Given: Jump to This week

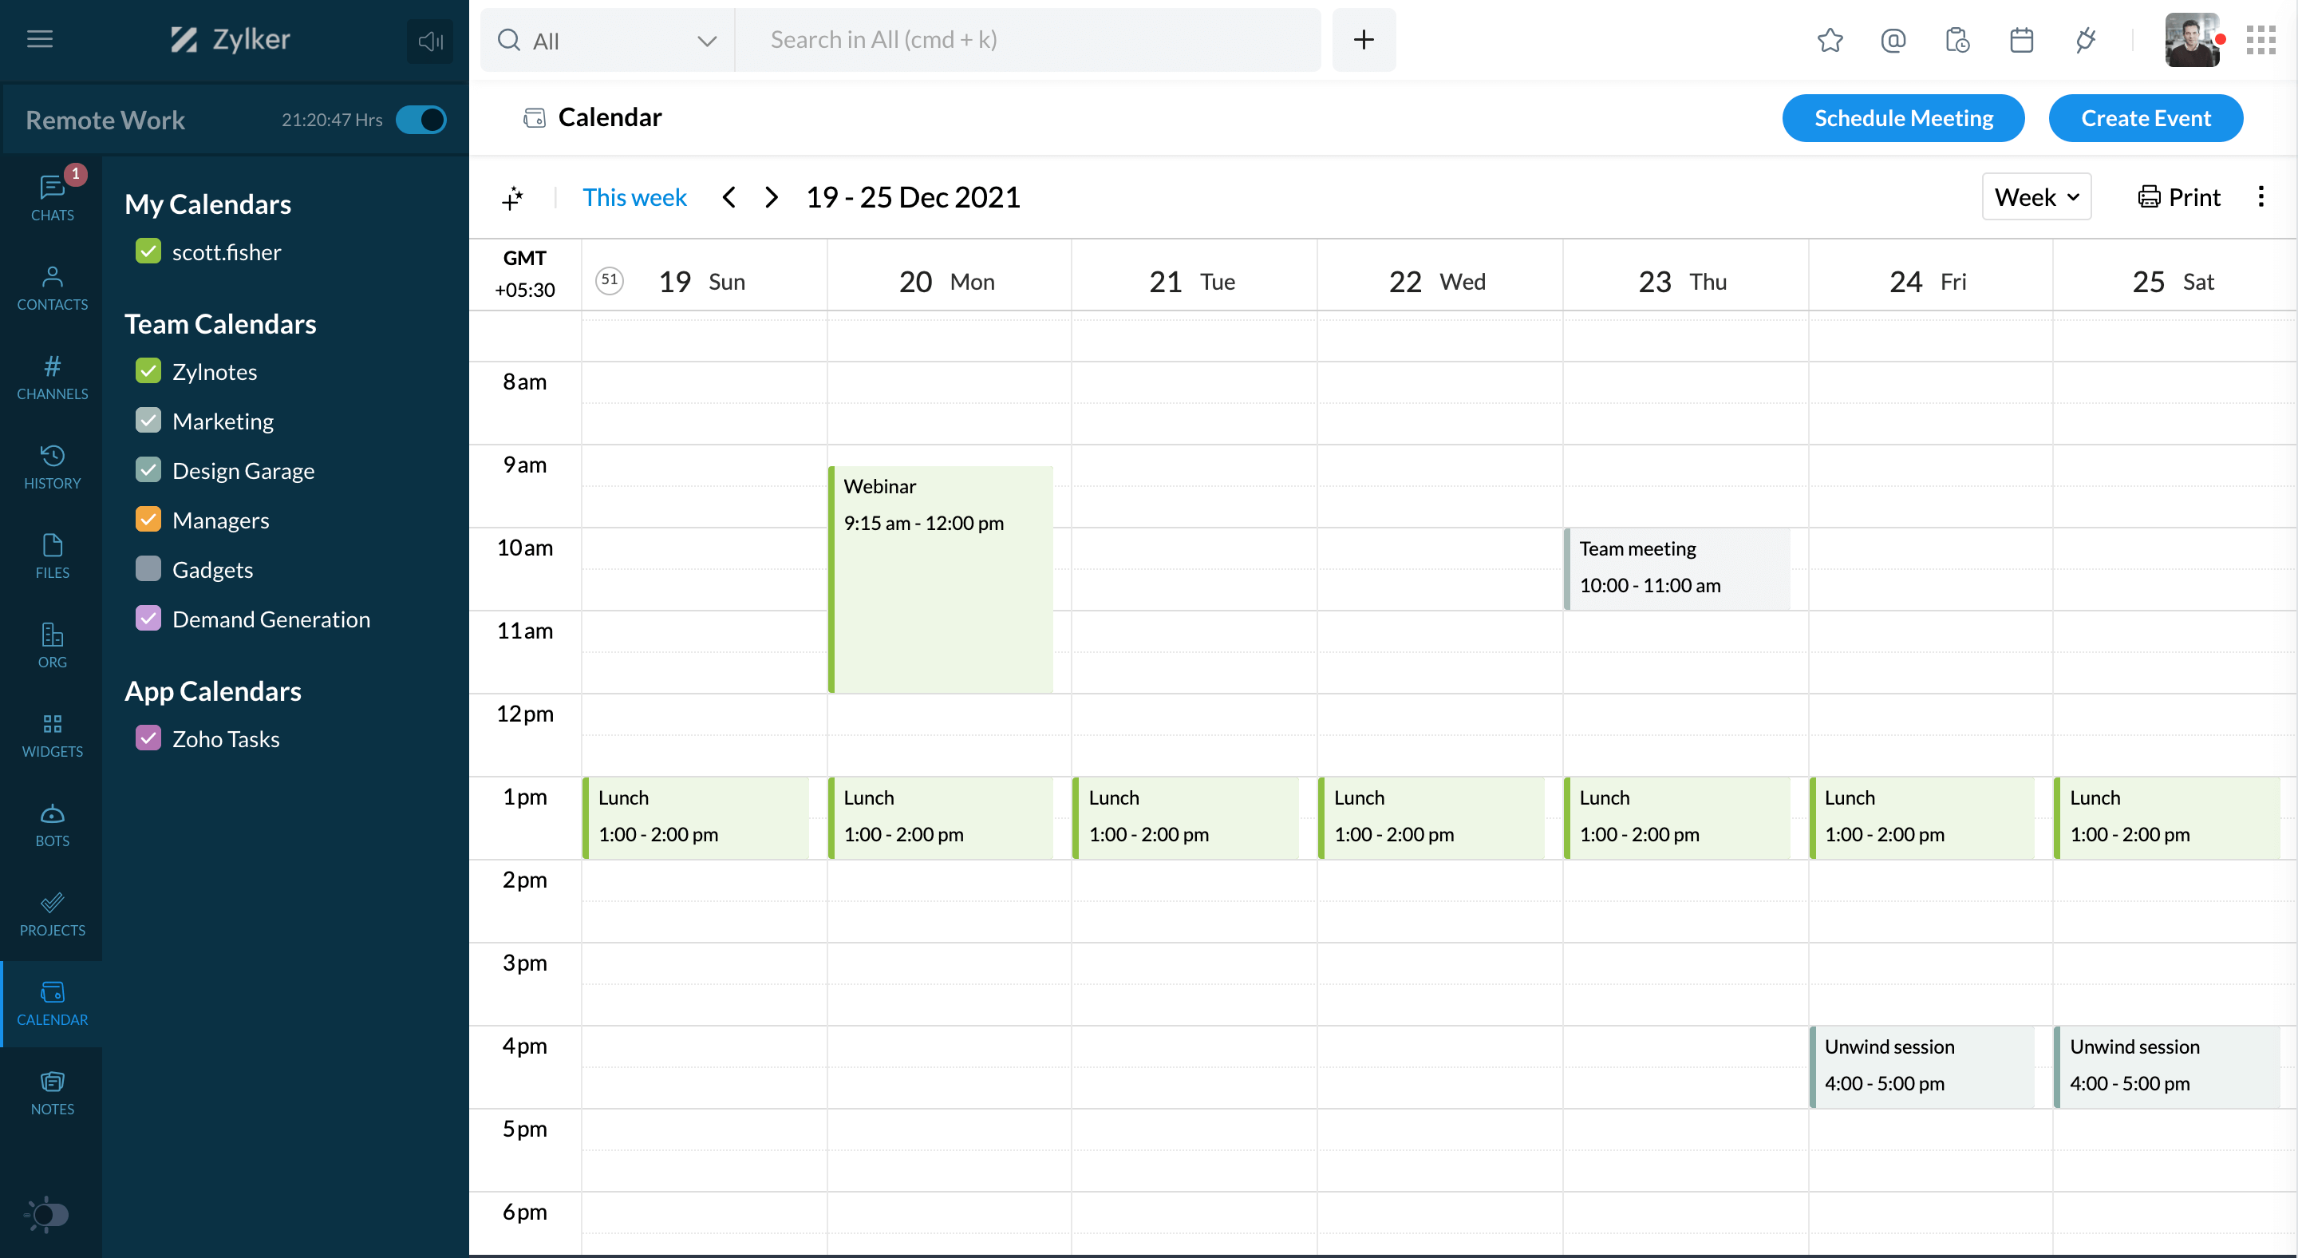Looking at the screenshot, I should (x=635, y=196).
